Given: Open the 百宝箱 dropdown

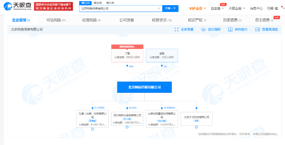Looking at the screenshot, I should [217, 8].
